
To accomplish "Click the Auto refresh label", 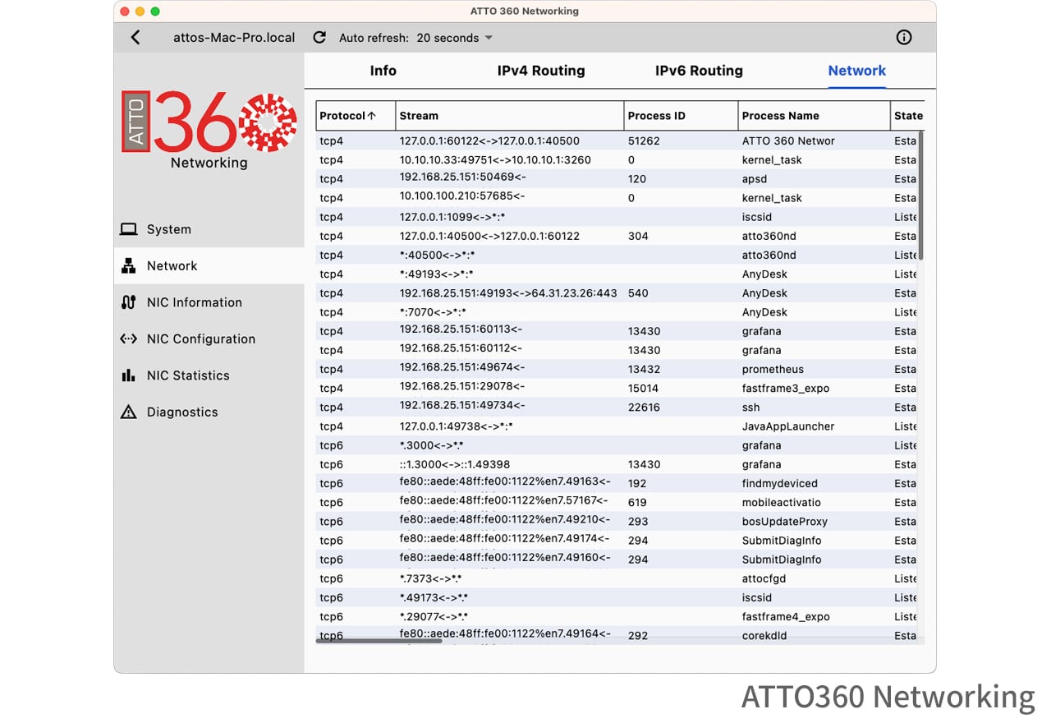I will 374,38.
